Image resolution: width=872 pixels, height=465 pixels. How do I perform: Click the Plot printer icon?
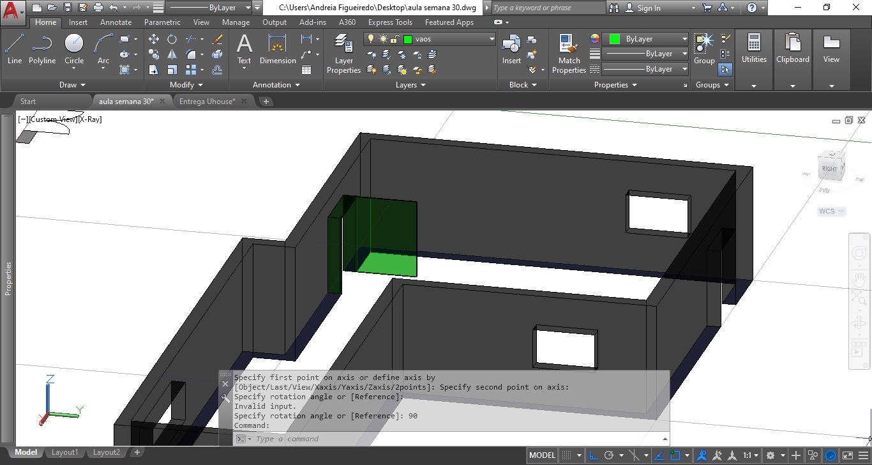coord(98,8)
